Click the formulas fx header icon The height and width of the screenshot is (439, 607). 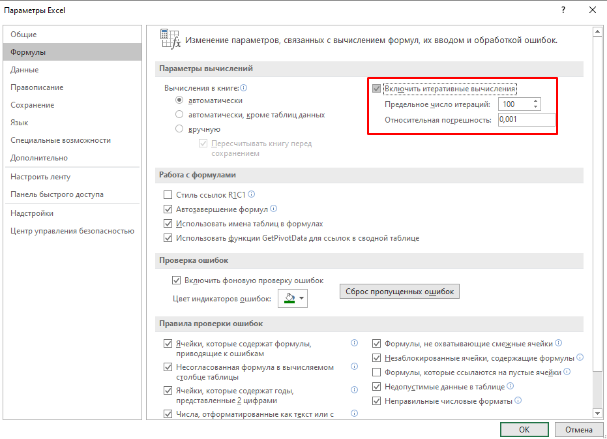[170, 39]
